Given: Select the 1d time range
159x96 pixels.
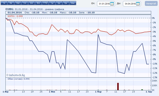Looking at the screenshot, I should pos(4,3).
